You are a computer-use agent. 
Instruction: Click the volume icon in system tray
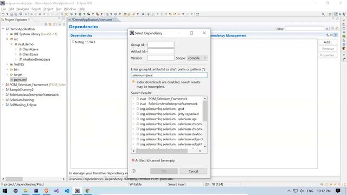click(302, 191)
